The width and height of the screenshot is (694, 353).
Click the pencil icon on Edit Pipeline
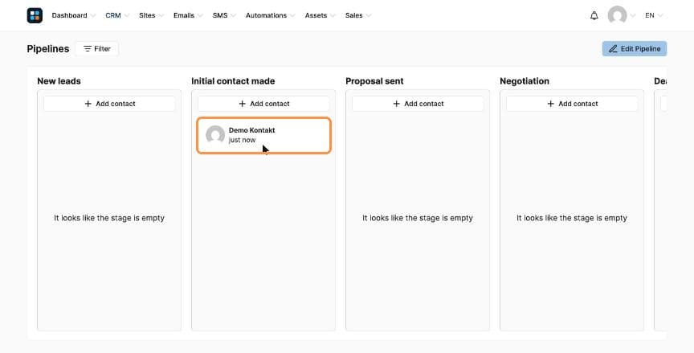(x=613, y=49)
